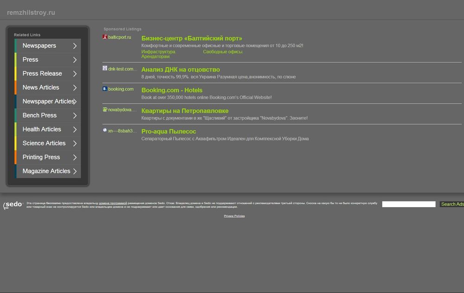Screen dimensions: 464x293
Task: Click the footer search input field
Action: pos(409,204)
